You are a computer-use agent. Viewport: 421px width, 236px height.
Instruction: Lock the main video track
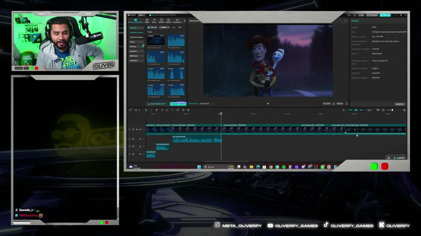click(133, 129)
